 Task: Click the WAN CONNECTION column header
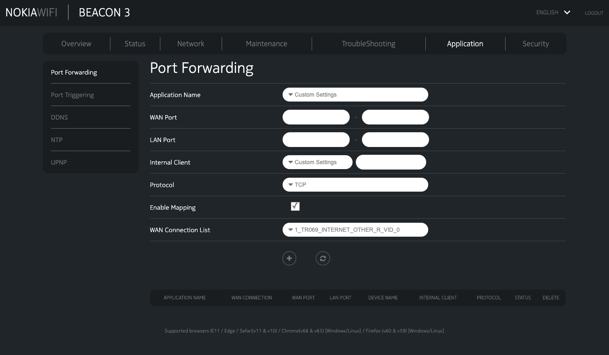tap(252, 298)
